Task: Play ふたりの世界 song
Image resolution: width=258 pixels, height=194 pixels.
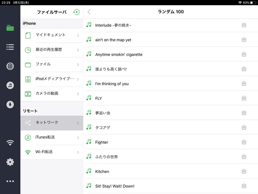Action: click(x=171, y=157)
